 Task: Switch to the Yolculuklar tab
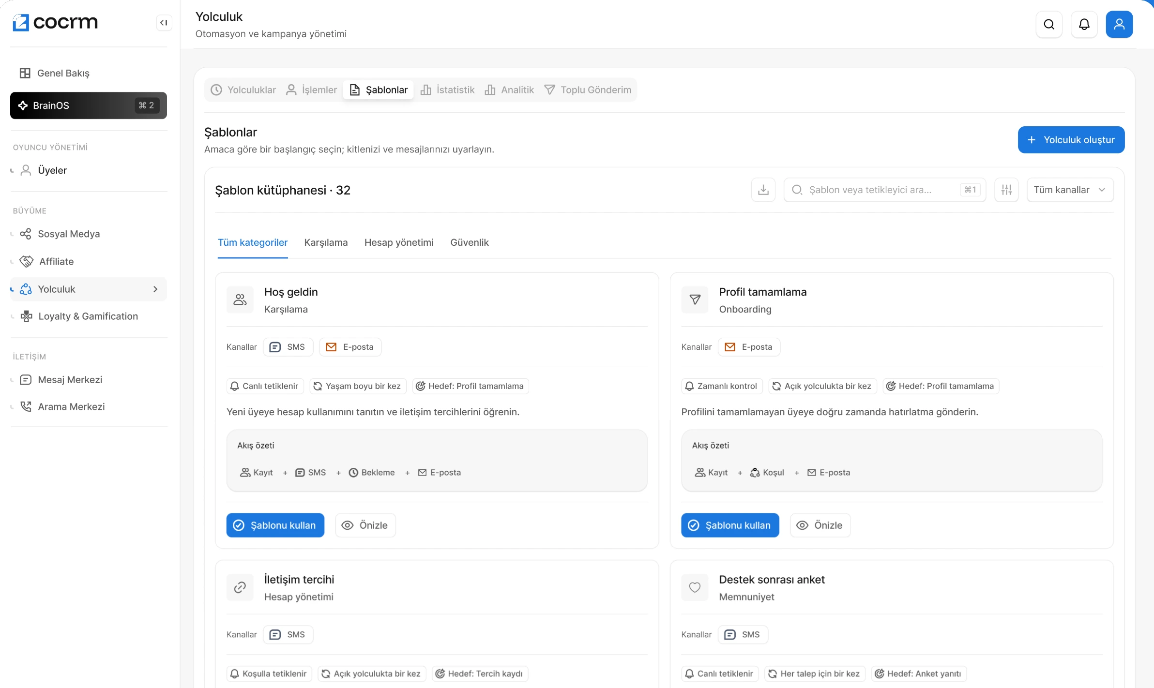(243, 90)
